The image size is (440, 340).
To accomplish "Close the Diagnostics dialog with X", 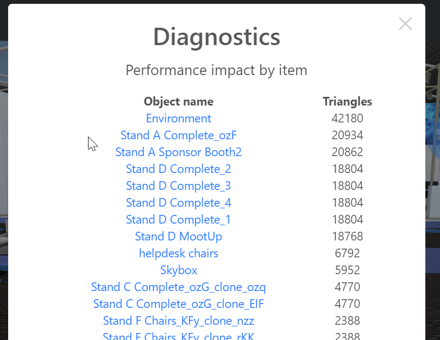I will click(x=405, y=24).
